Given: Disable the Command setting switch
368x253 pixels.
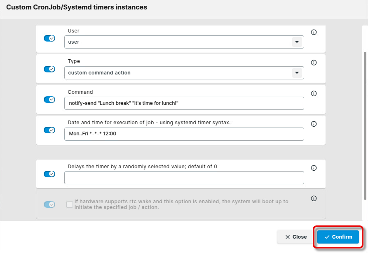Looking at the screenshot, I should pos(49,100).
